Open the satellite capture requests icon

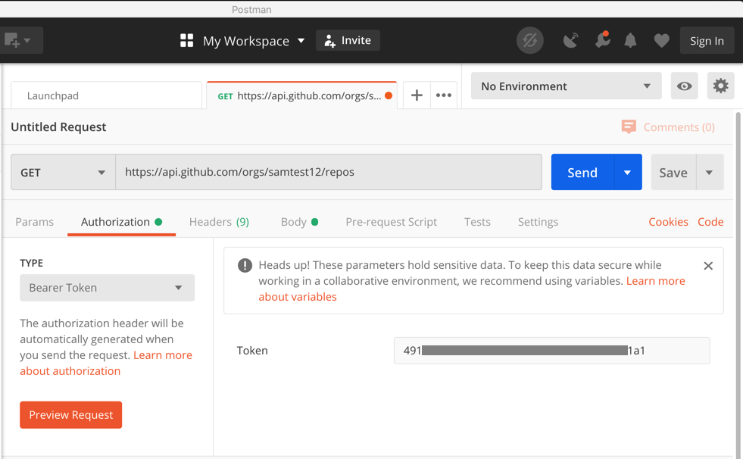tap(570, 41)
